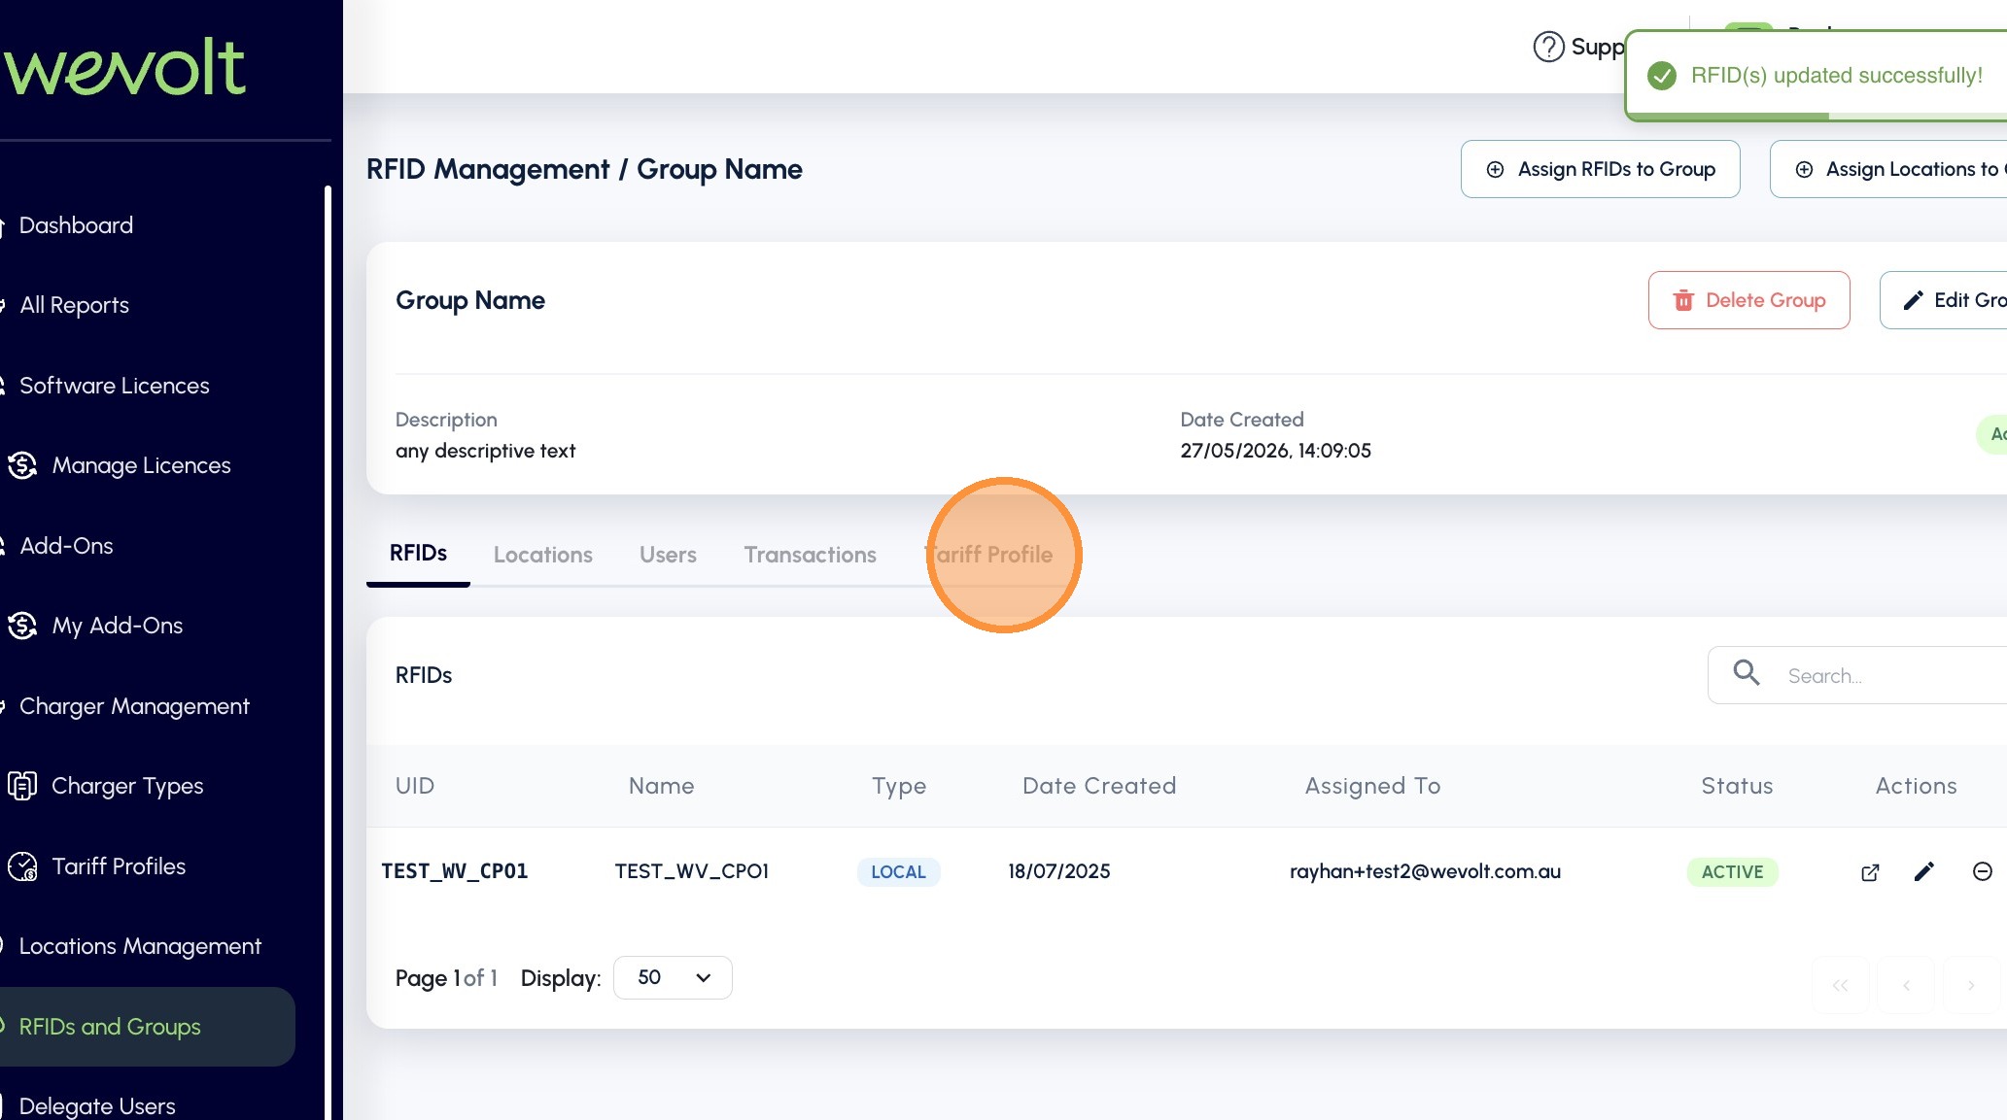
Task: Click Assign RFIDs to Group button
Action: [1600, 169]
